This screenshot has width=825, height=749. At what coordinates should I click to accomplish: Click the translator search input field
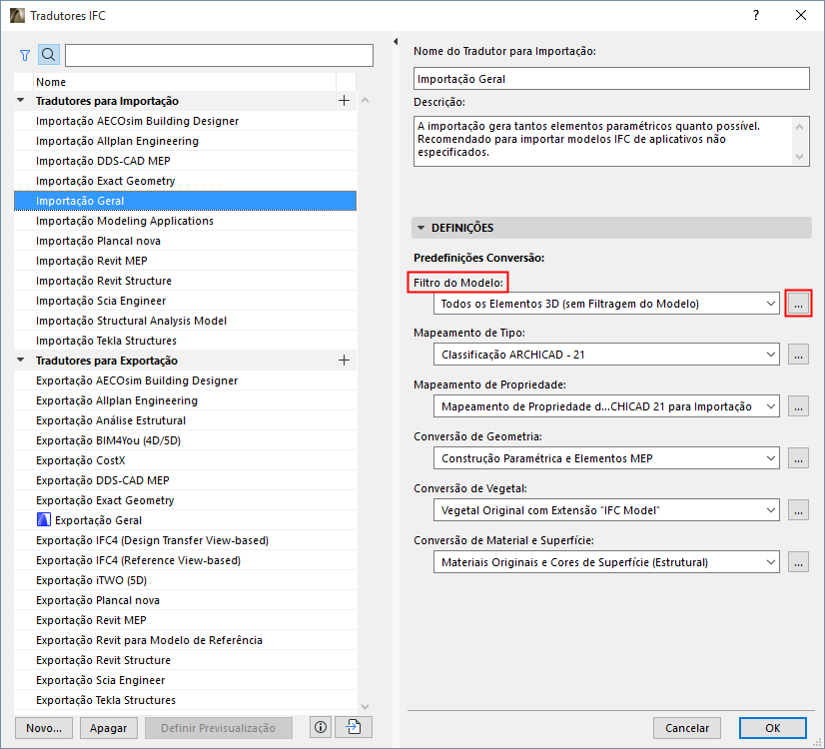[219, 55]
